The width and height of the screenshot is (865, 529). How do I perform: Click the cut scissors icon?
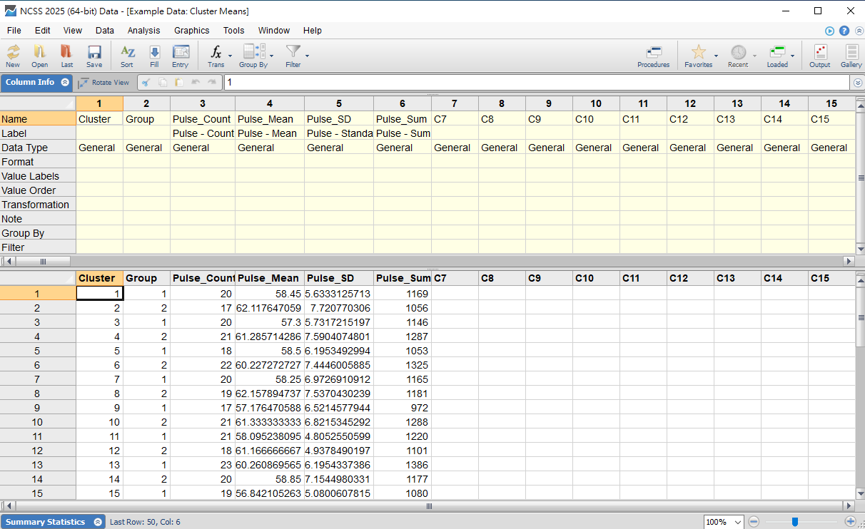tap(146, 83)
